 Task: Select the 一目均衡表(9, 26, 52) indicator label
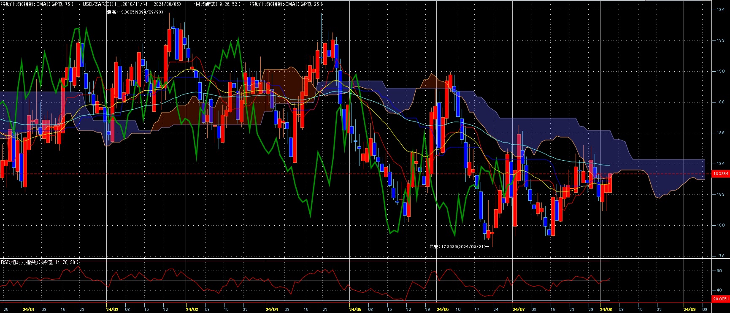pos(216,4)
